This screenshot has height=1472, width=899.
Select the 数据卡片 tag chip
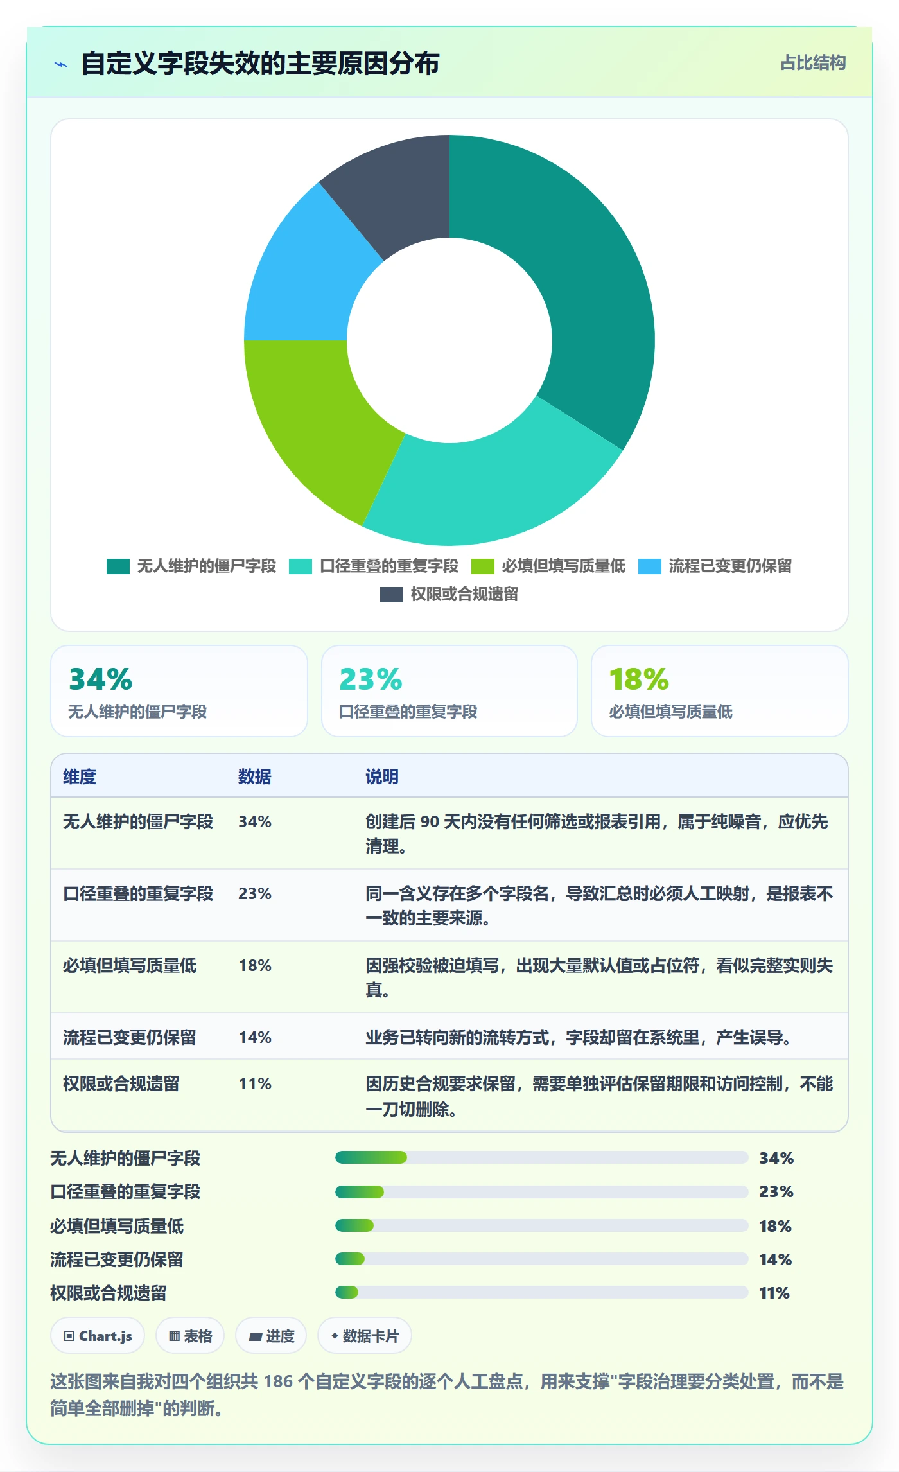coord(365,1336)
